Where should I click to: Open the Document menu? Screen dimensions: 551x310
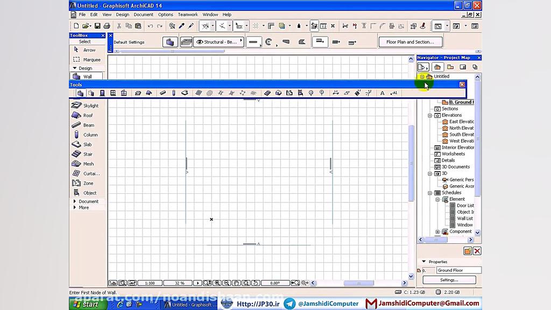pos(143,15)
